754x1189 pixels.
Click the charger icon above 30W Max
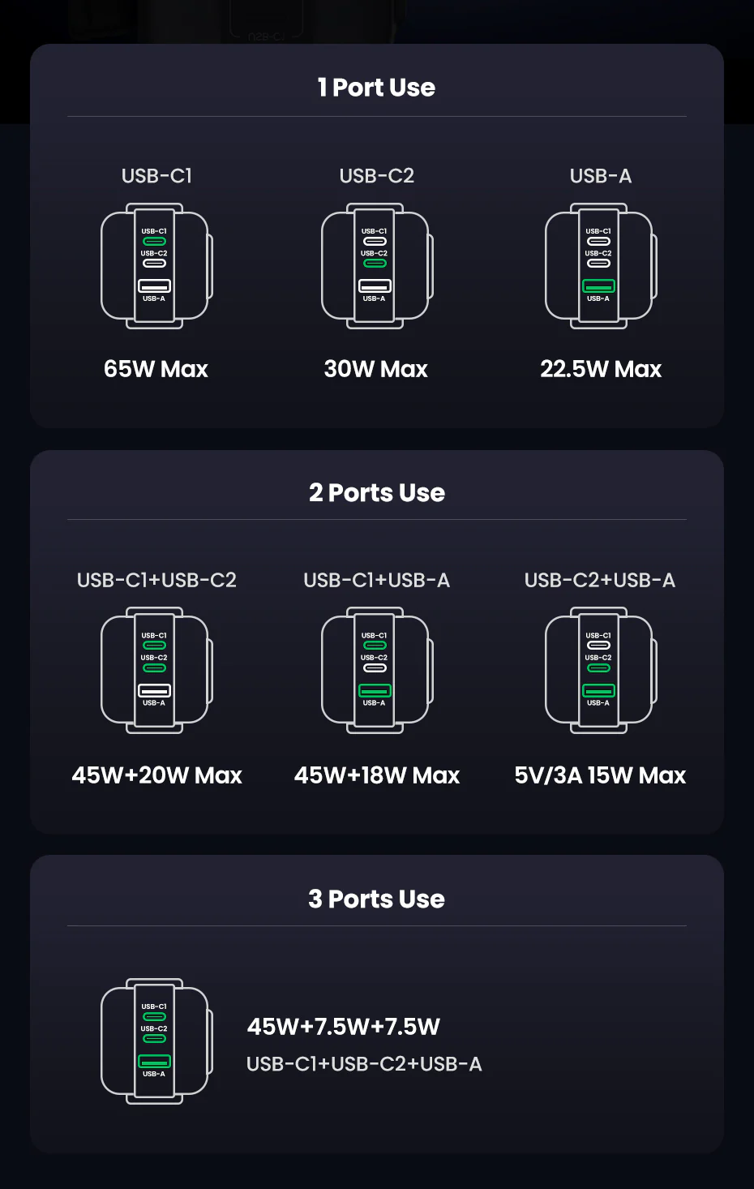click(x=377, y=266)
